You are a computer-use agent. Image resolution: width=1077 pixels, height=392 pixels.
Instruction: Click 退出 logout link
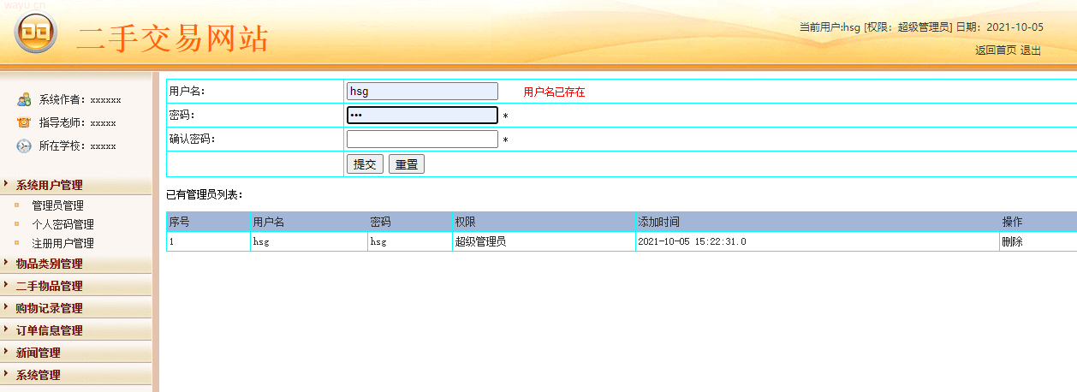tap(1031, 50)
